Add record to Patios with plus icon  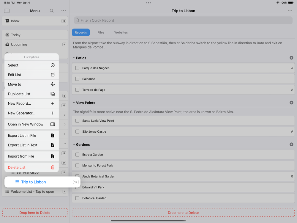click(291, 58)
